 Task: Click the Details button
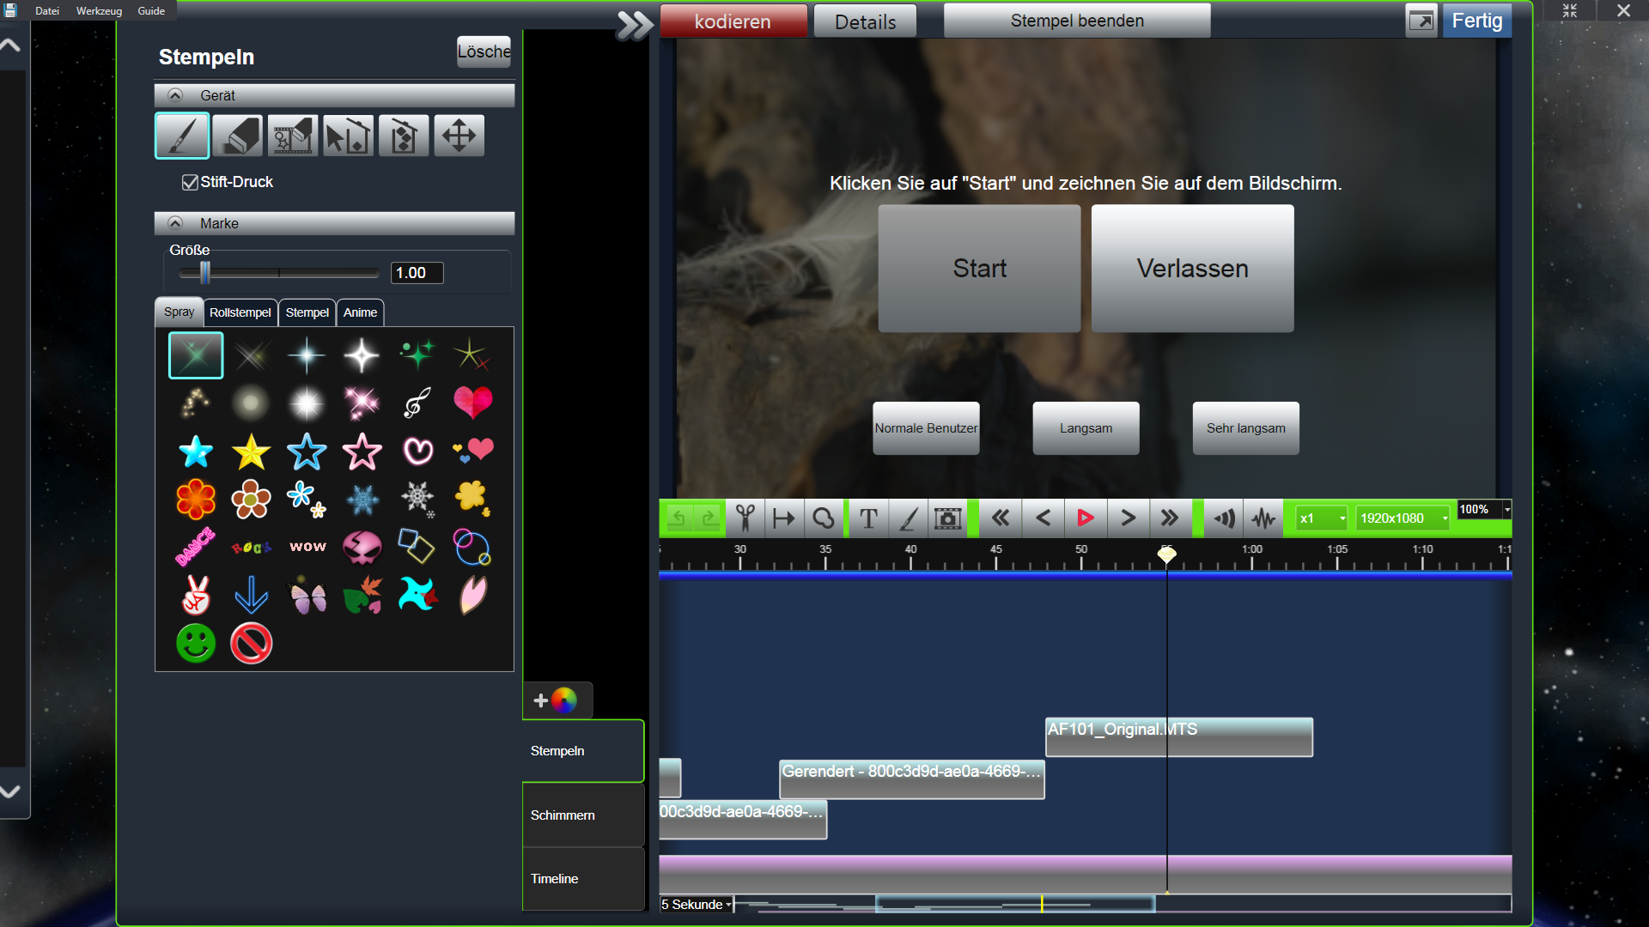pyautogui.click(x=865, y=21)
